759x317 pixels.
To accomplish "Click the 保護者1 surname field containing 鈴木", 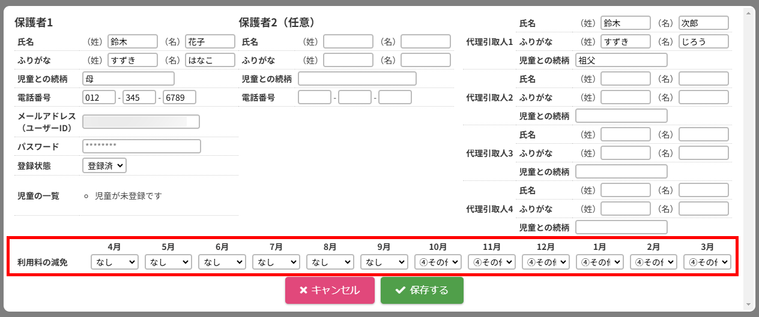I will pos(133,41).
